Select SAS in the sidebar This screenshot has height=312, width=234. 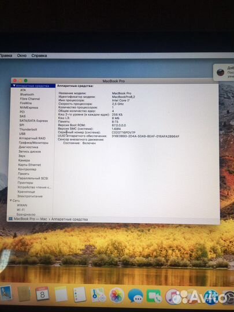23,116
